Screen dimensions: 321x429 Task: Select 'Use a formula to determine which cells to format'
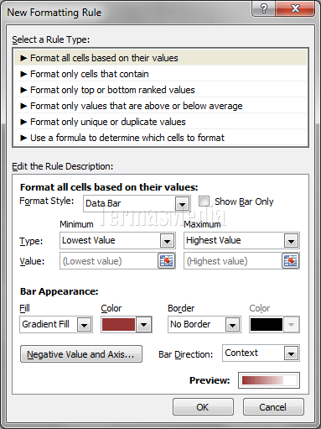coord(161,138)
